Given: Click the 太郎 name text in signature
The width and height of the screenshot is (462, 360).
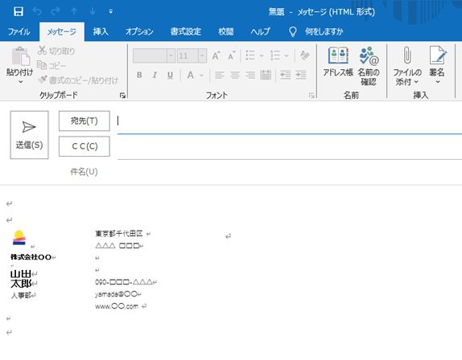Looking at the screenshot, I should [21, 284].
